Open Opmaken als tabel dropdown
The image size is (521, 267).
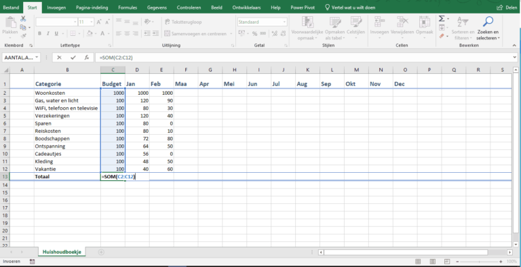[x=335, y=28]
